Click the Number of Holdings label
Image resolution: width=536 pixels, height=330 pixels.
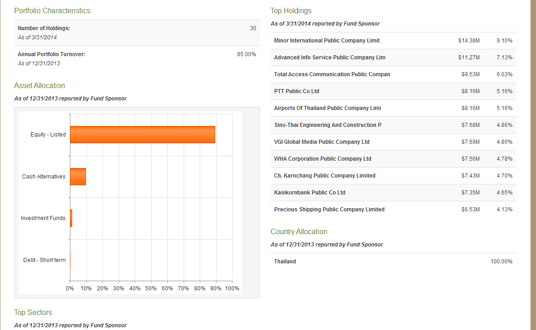coord(44,28)
